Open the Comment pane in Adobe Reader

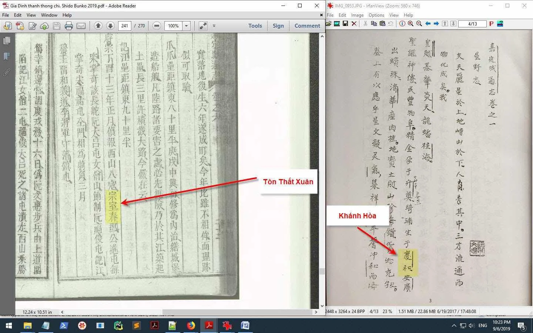tap(307, 26)
